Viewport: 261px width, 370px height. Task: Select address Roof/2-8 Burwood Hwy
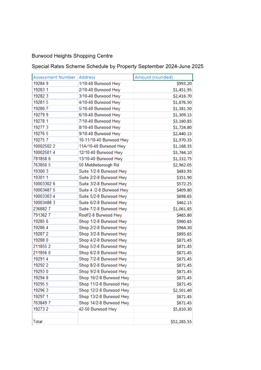coord(100,215)
